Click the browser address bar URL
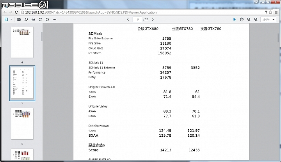 [91, 12]
